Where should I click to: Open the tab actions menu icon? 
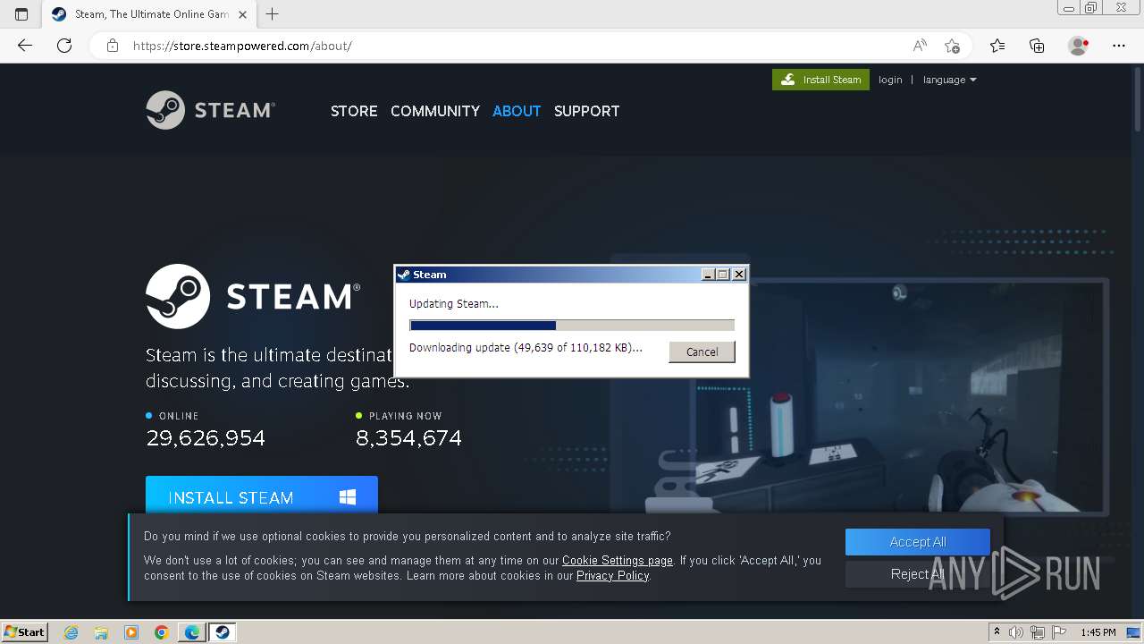21,14
